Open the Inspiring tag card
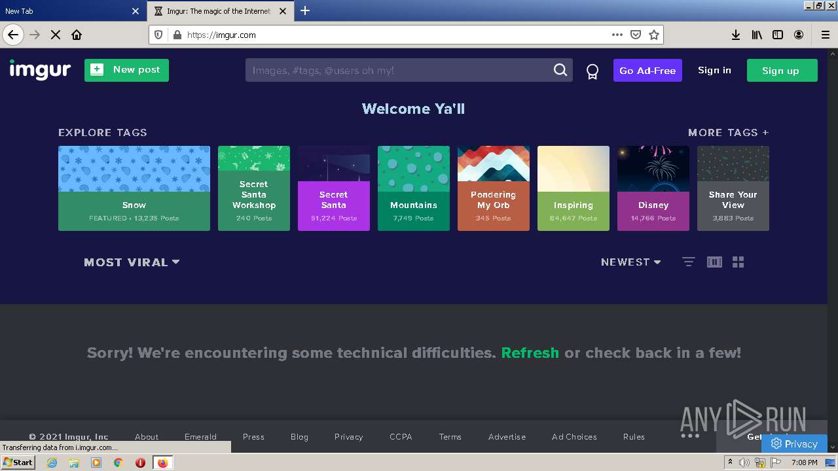Viewport: 838px width, 471px height. [x=574, y=188]
